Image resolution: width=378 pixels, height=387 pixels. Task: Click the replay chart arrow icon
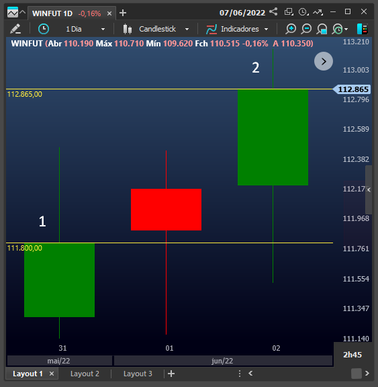tap(318, 12)
